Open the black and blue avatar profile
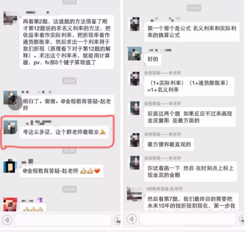The image size is (246, 232). coord(10,166)
